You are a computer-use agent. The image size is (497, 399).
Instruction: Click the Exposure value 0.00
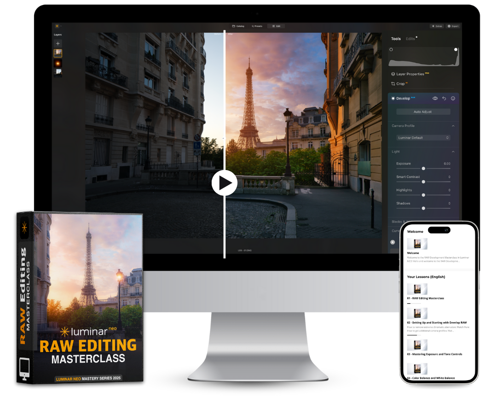click(x=447, y=164)
